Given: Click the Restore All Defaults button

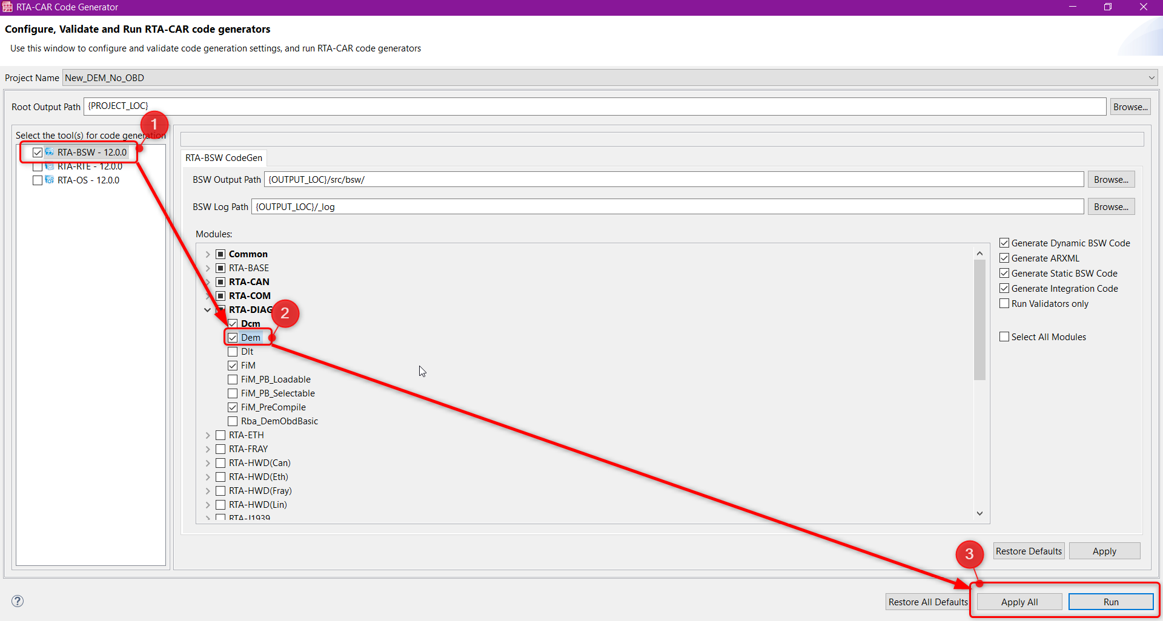Looking at the screenshot, I should (928, 602).
